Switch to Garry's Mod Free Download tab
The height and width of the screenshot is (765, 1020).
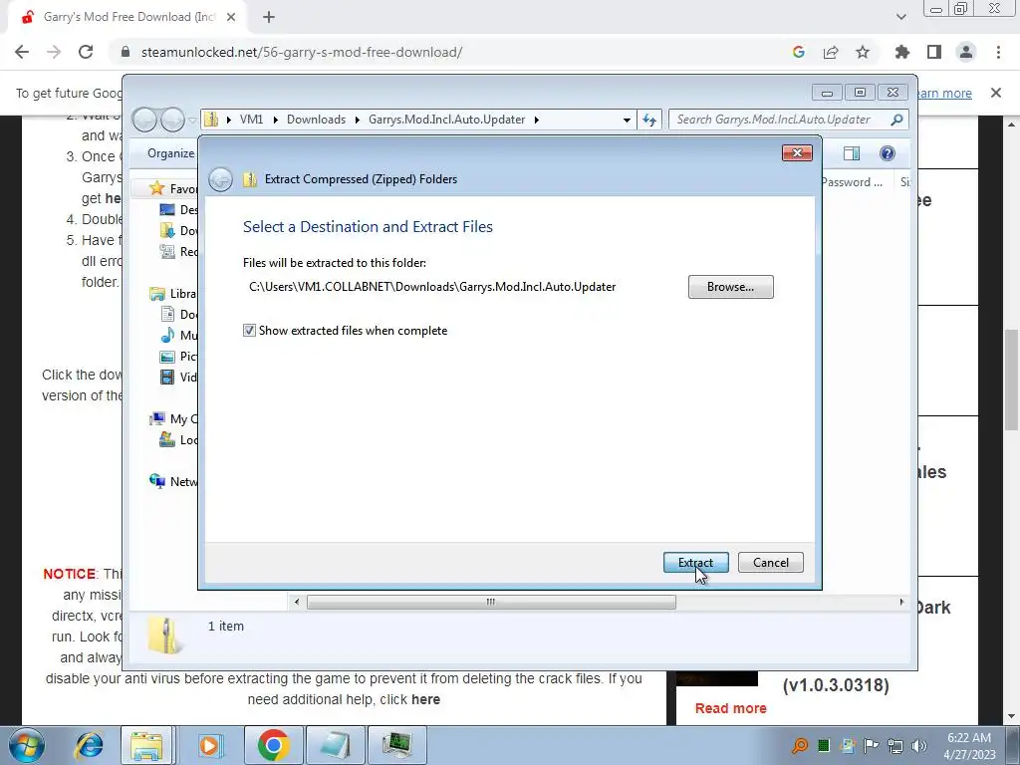point(127,17)
